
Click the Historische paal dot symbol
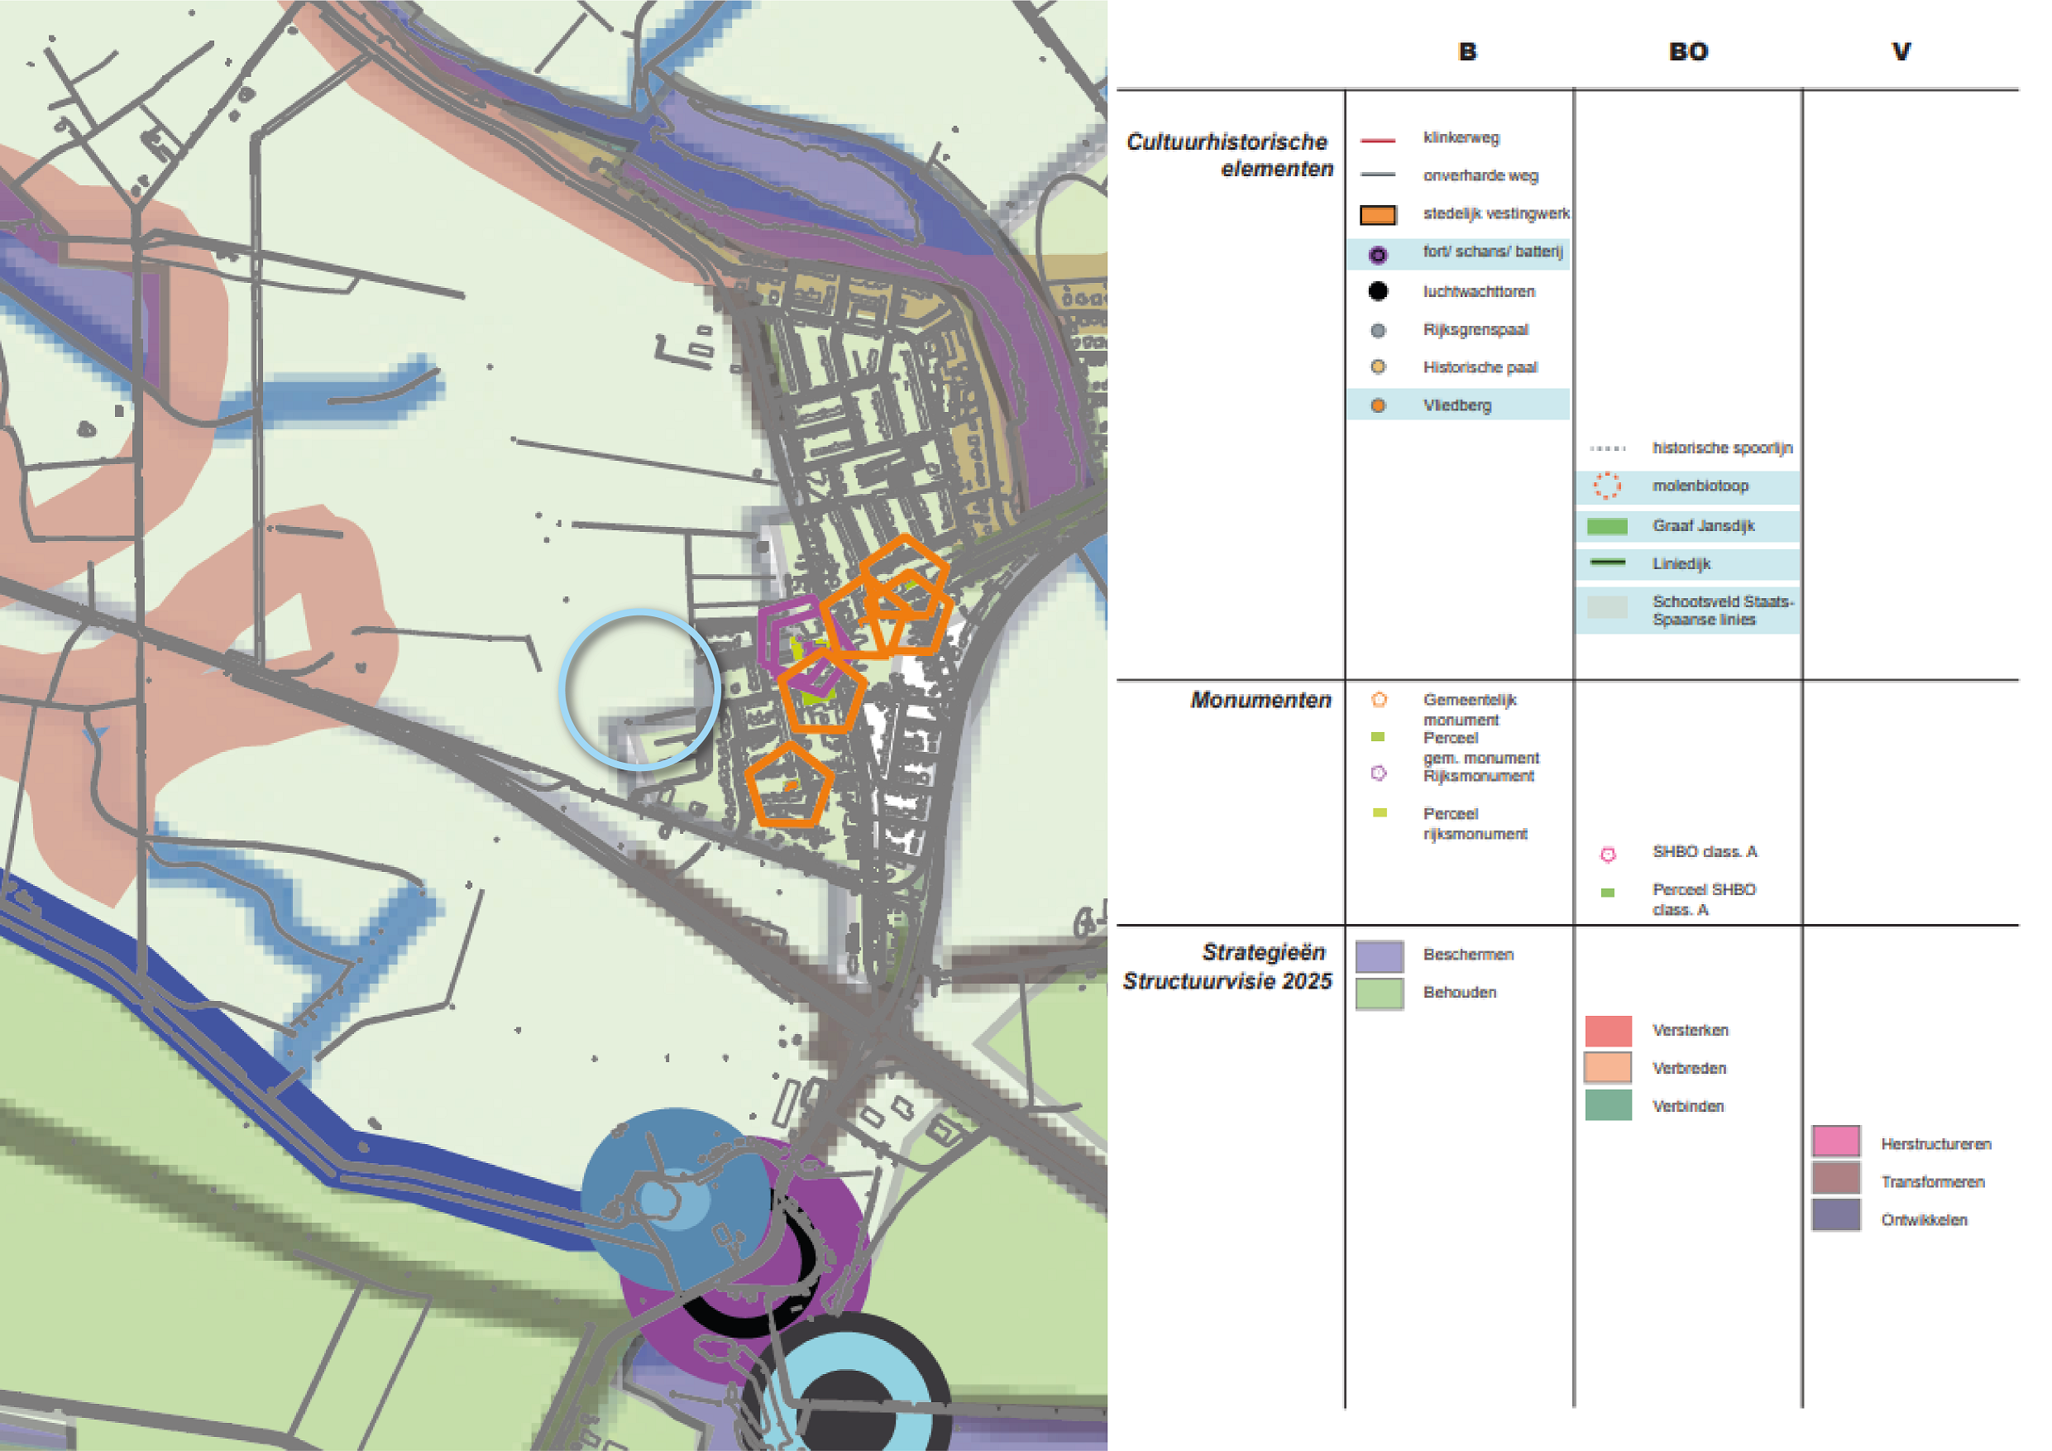tap(1378, 366)
